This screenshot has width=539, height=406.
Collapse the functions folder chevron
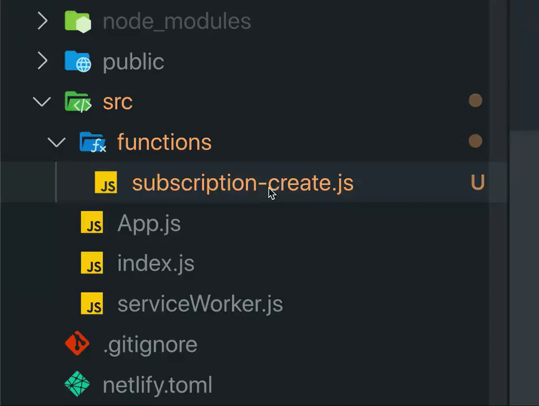click(x=57, y=142)
